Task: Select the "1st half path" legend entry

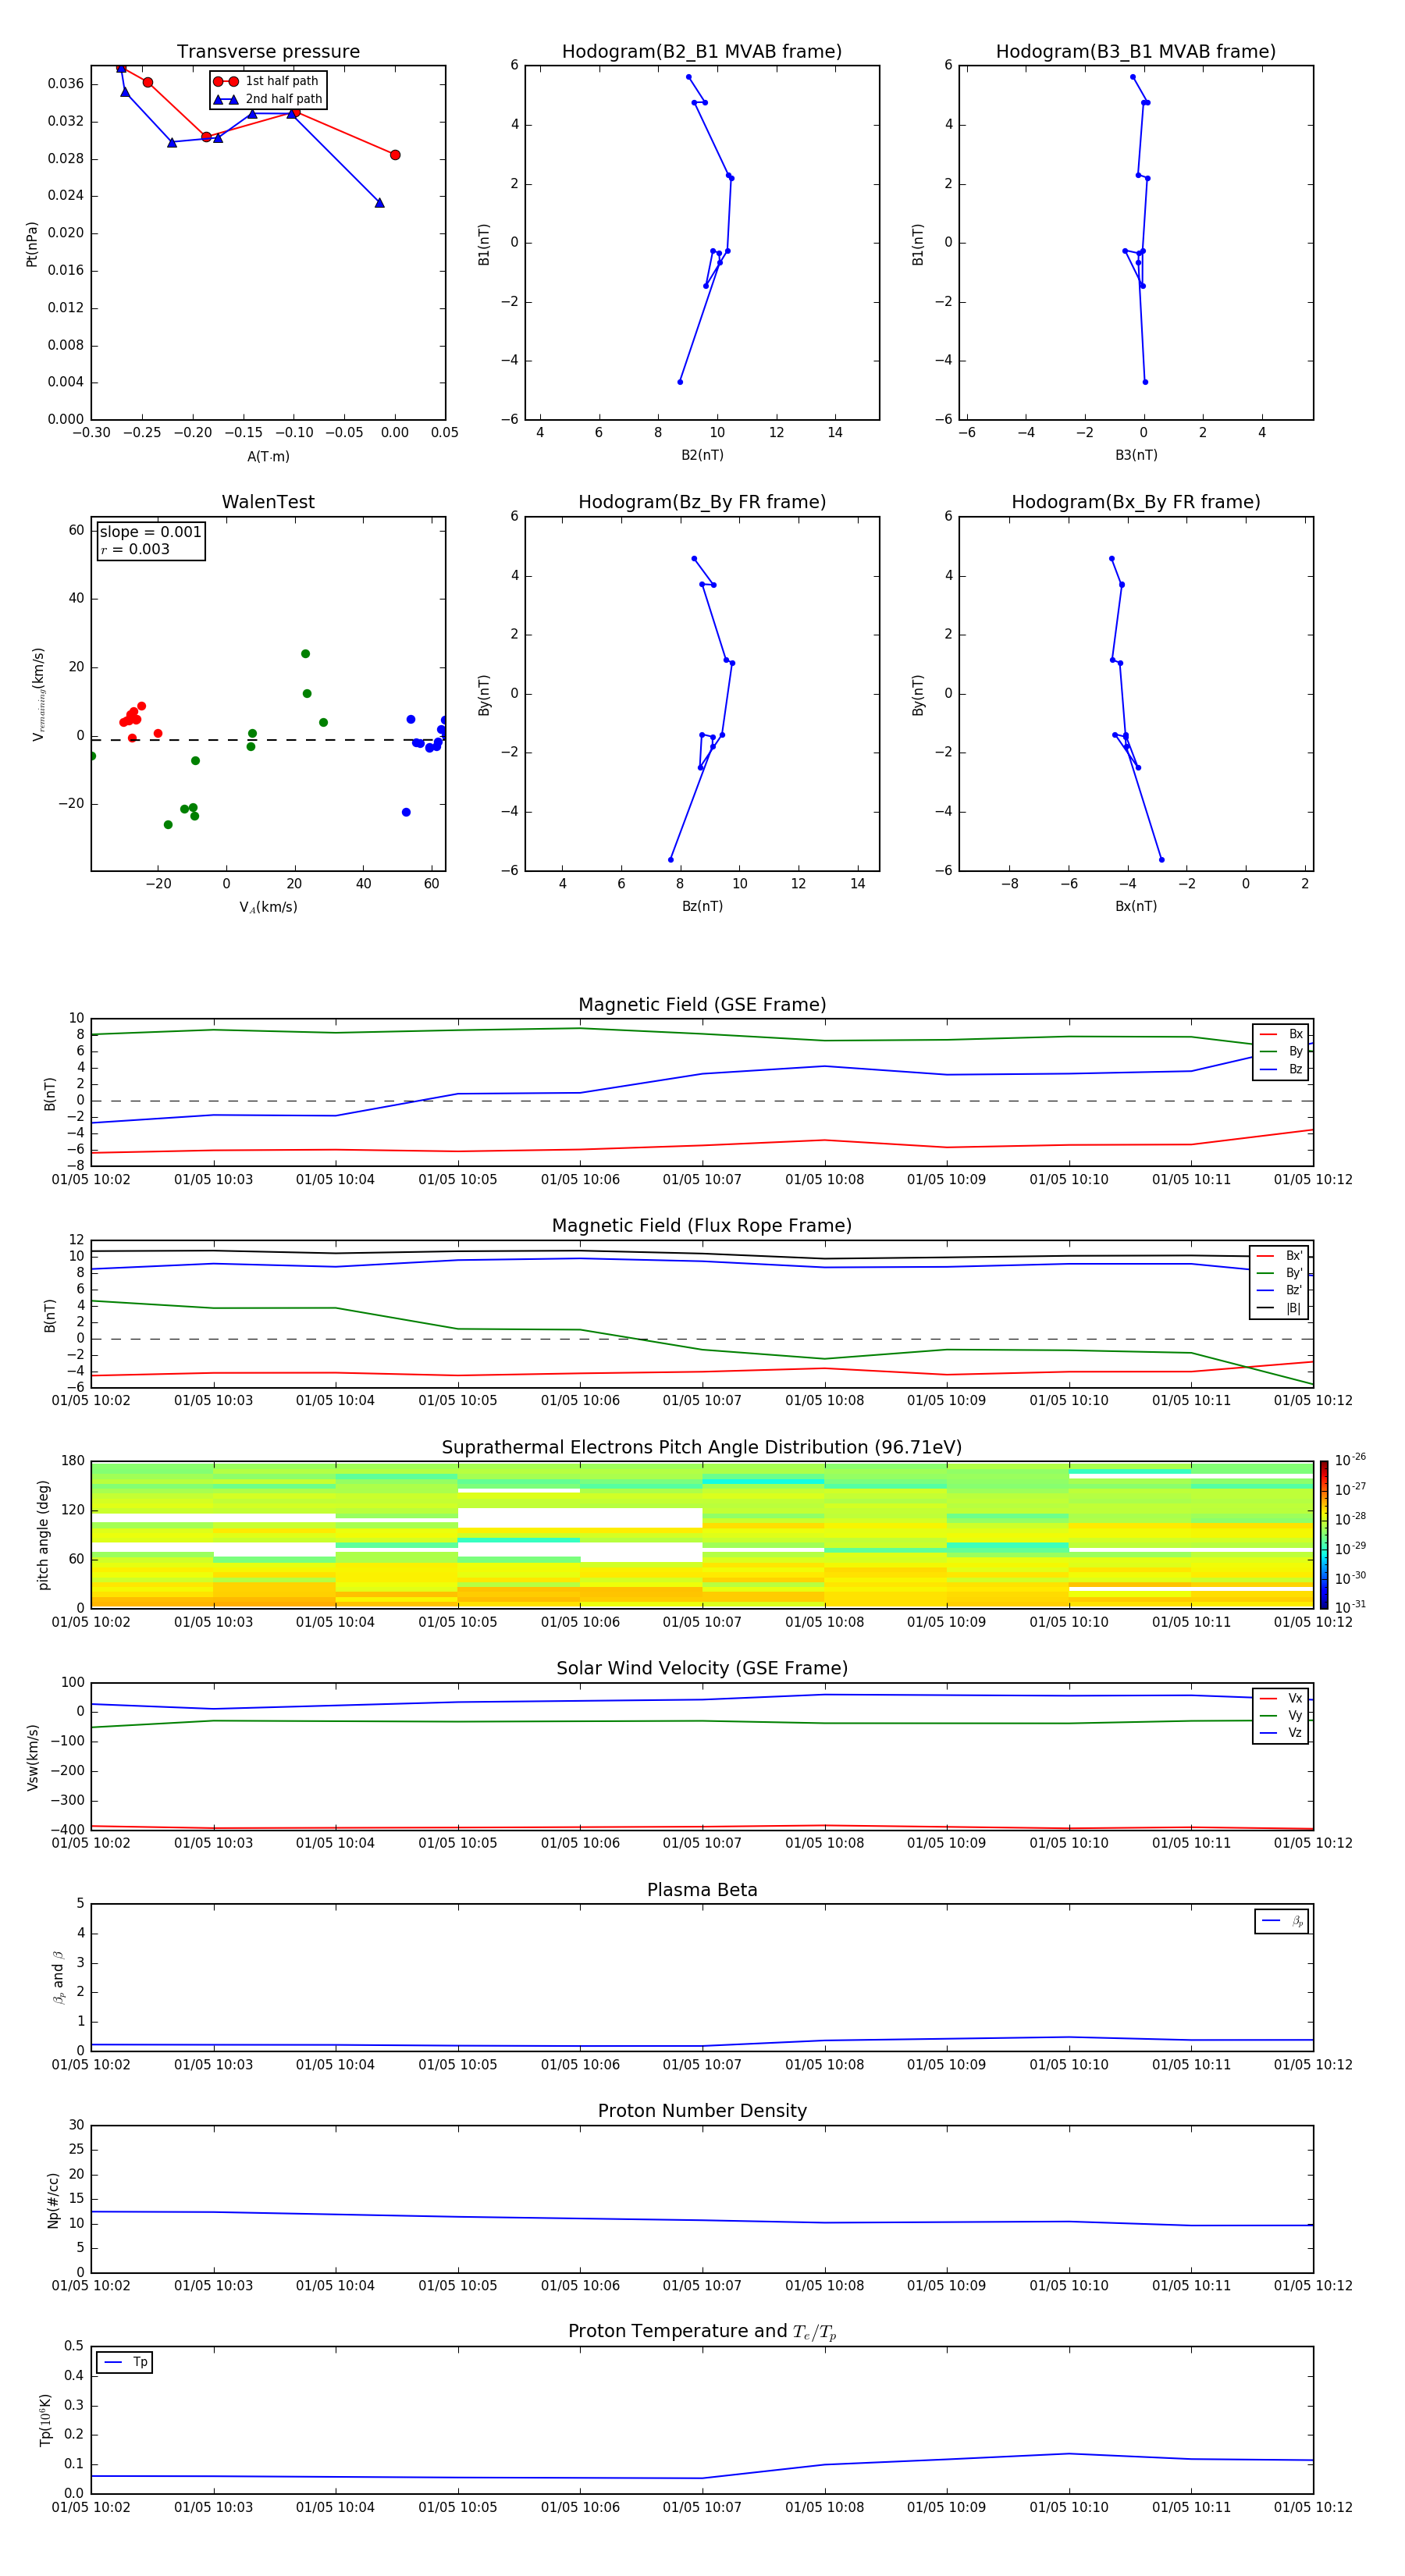Action: click(267, 81)
